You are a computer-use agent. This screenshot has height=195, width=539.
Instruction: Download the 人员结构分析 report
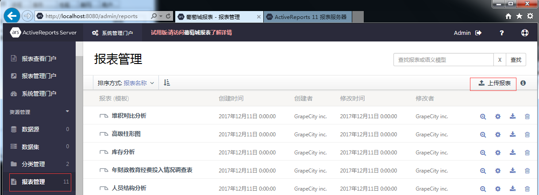tap(512, 188)
